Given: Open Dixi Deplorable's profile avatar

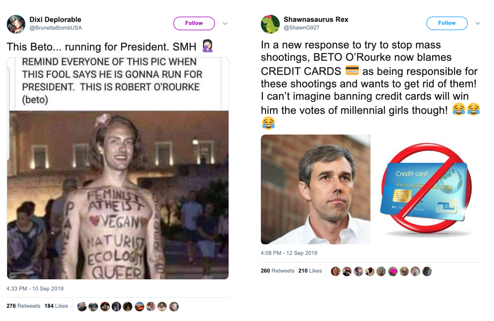Looking at the screenshot, I should [x=16, y=24].
